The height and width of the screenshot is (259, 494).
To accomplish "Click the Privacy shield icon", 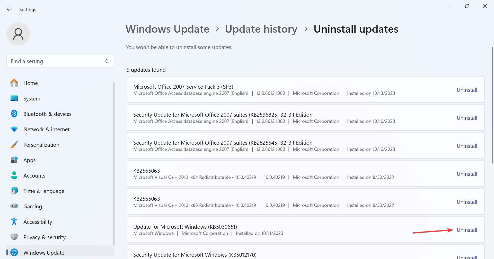I will [x=14, y=237].
